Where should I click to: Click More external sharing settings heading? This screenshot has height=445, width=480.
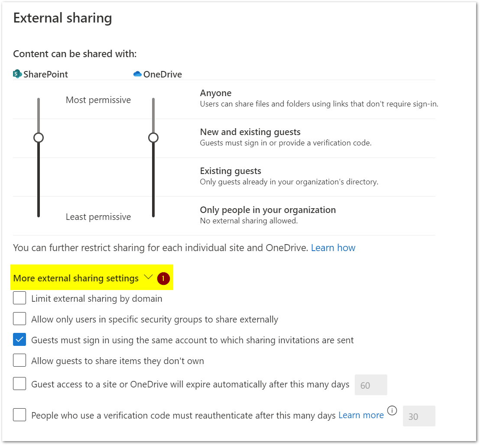pyautogui.click(x=76, y=278)
